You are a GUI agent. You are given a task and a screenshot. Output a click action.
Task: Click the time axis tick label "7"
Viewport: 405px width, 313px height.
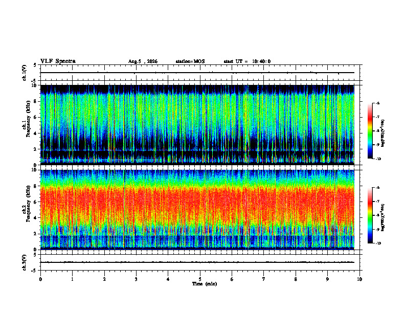pos(264,279)
